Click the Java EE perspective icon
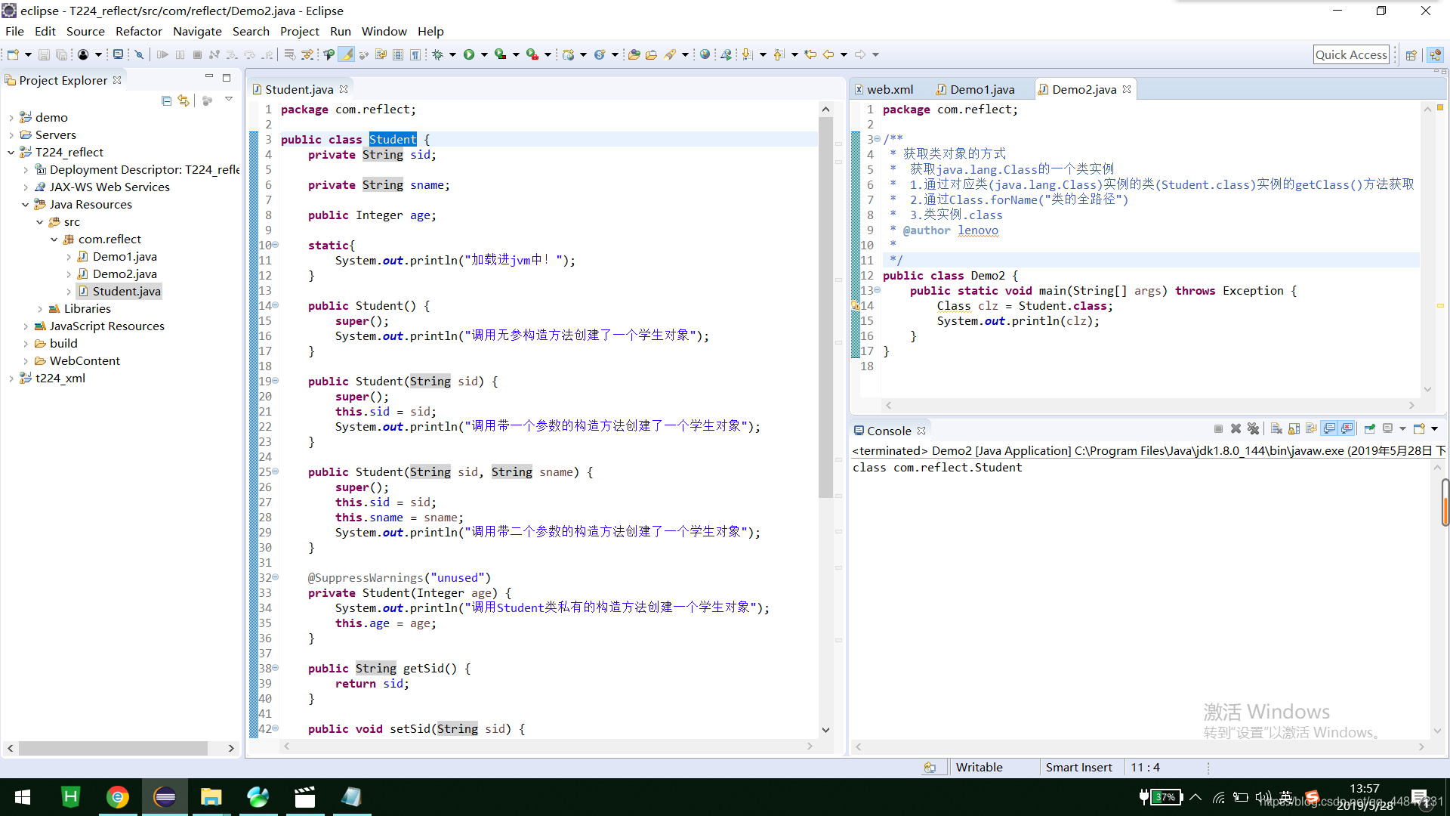1450x816 pixels. pos(1435,54)
